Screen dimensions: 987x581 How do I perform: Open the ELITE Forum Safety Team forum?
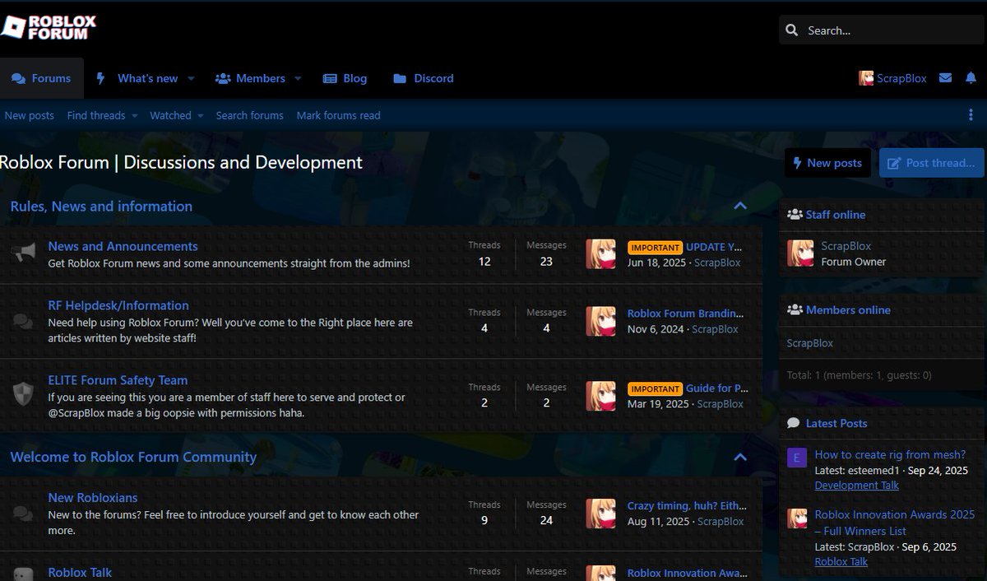pyautogui.click(x=118, y=380)
